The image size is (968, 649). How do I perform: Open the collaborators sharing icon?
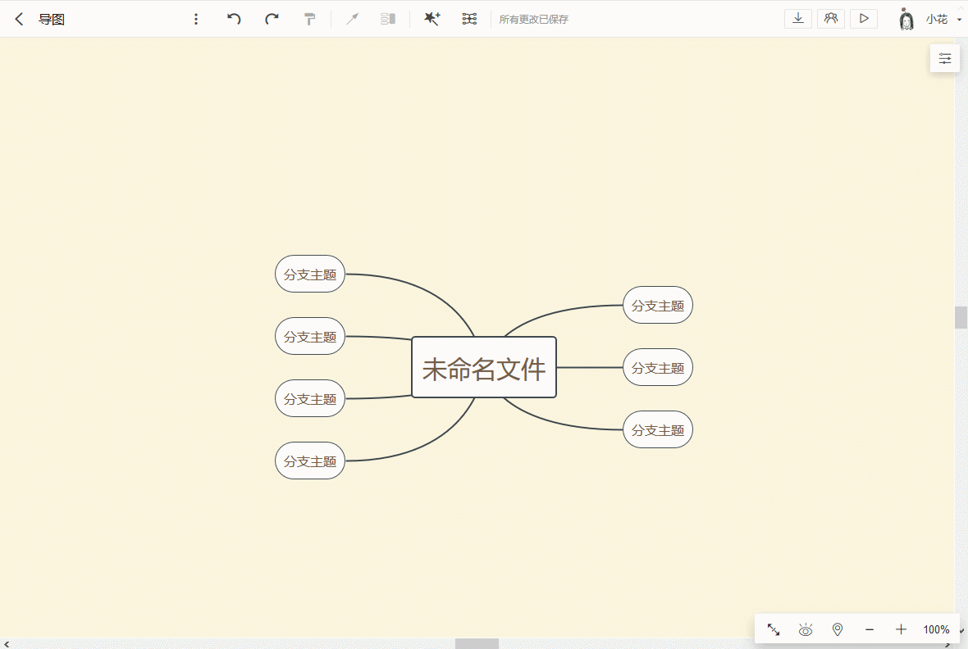coord(831,19)
